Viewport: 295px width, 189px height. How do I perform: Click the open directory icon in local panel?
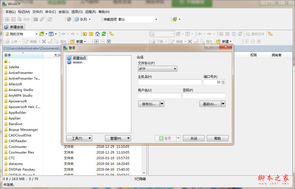pyautogui.click(x=42, y=34)
